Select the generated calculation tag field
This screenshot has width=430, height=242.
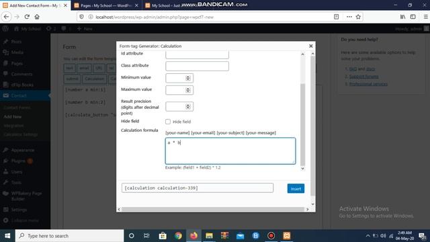click(198, 188)
